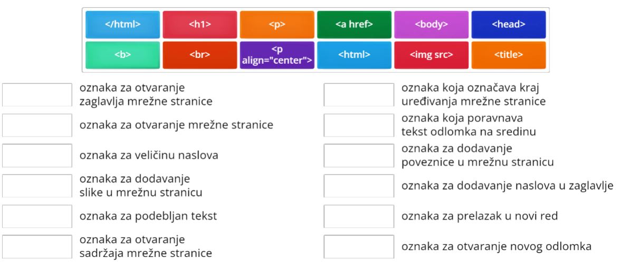Select the <p align="center"> tile
The width and height of the screenshot is (621, 269).
277,55
